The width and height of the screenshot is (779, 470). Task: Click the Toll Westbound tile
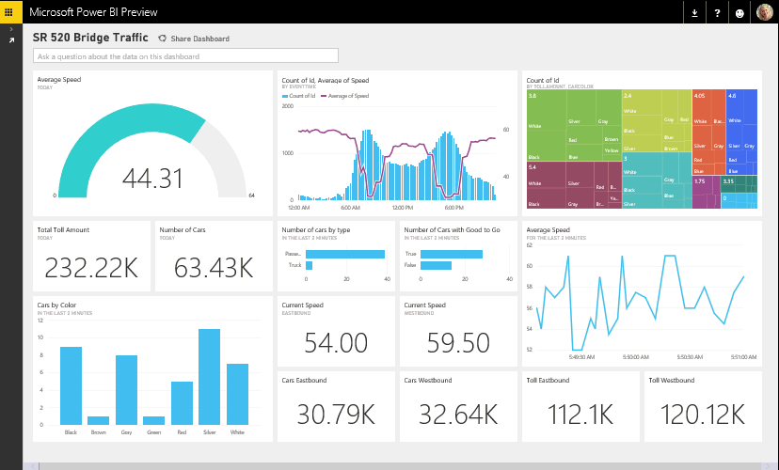(x=702, y=406)
